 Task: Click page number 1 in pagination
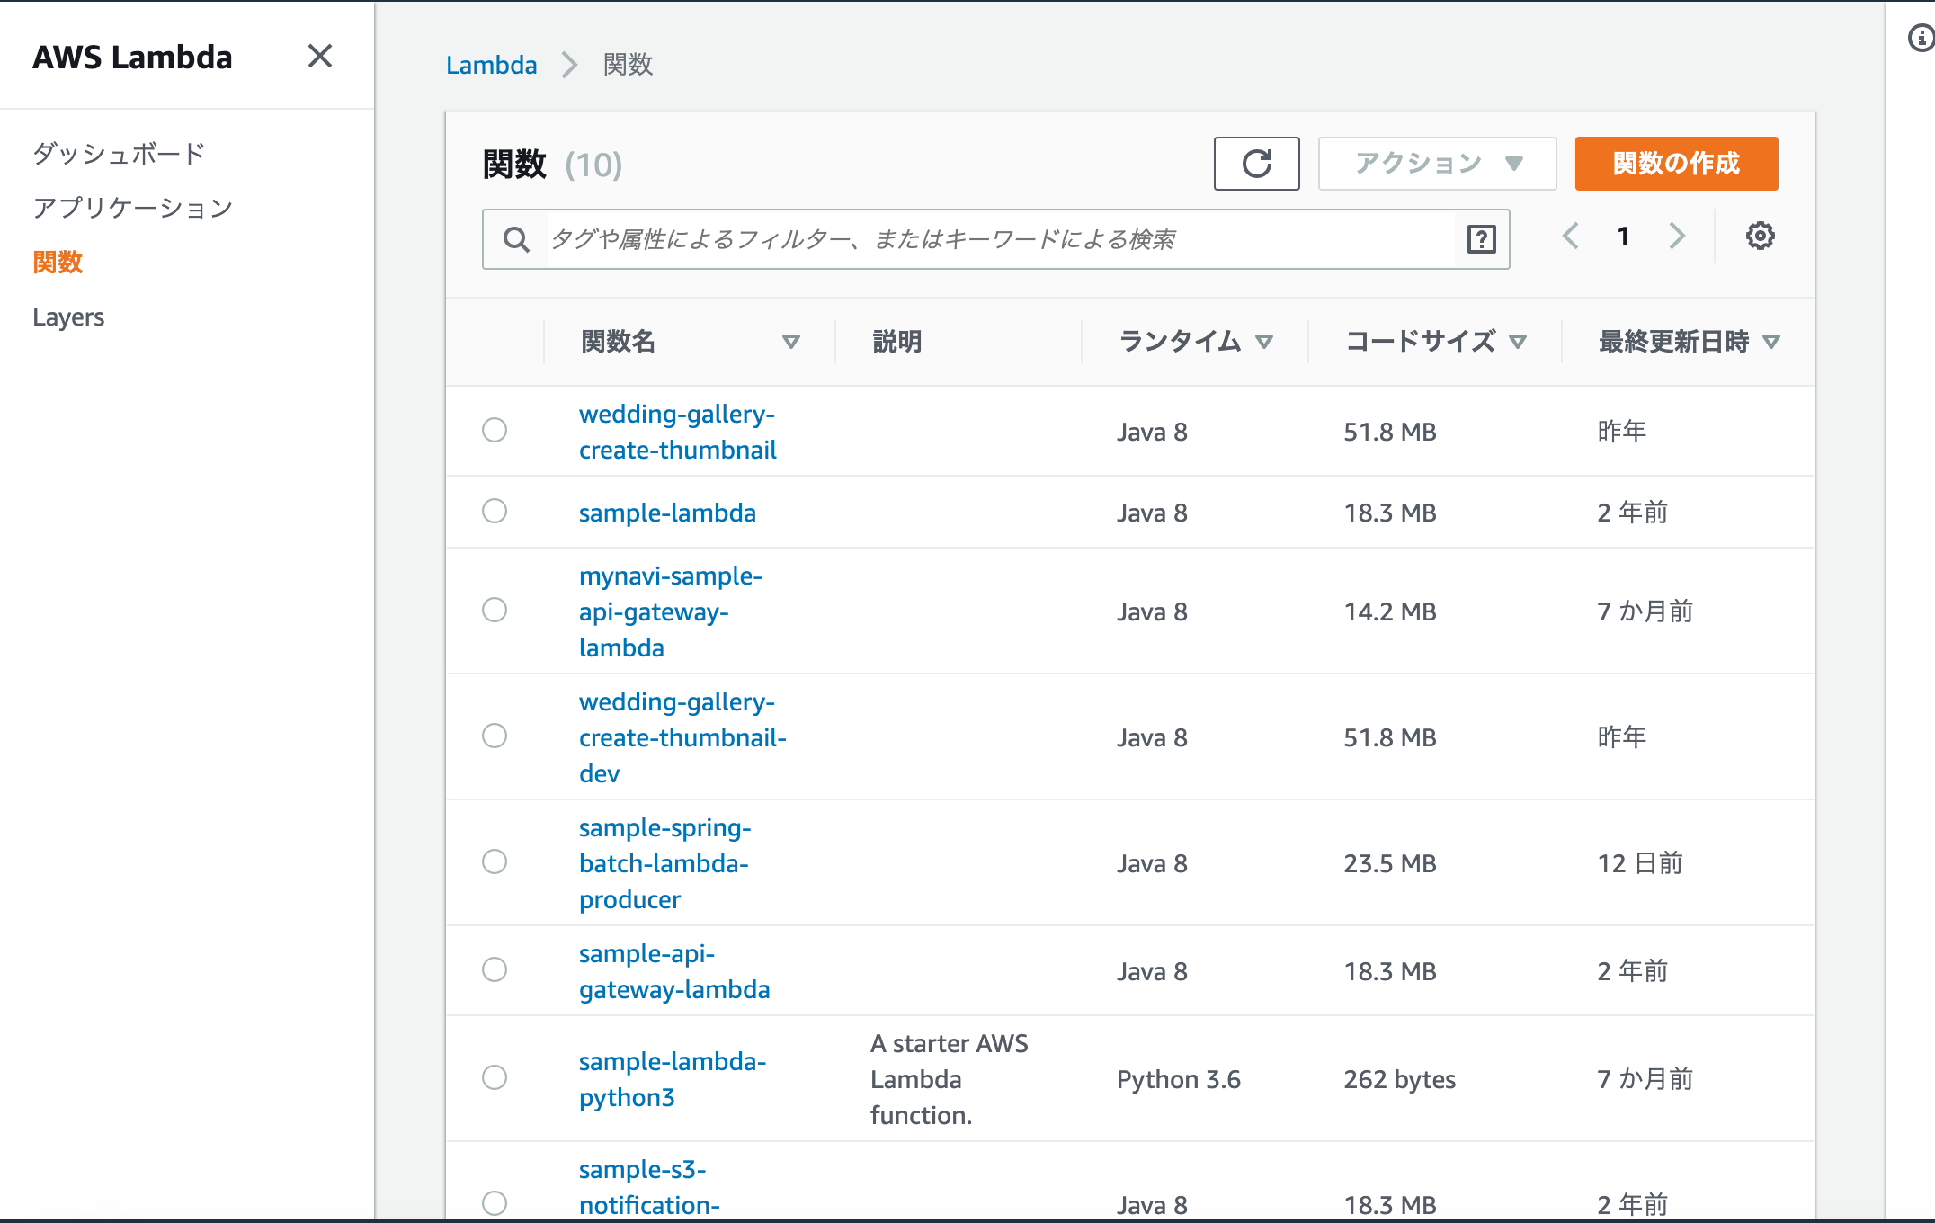coord(1623,237)
